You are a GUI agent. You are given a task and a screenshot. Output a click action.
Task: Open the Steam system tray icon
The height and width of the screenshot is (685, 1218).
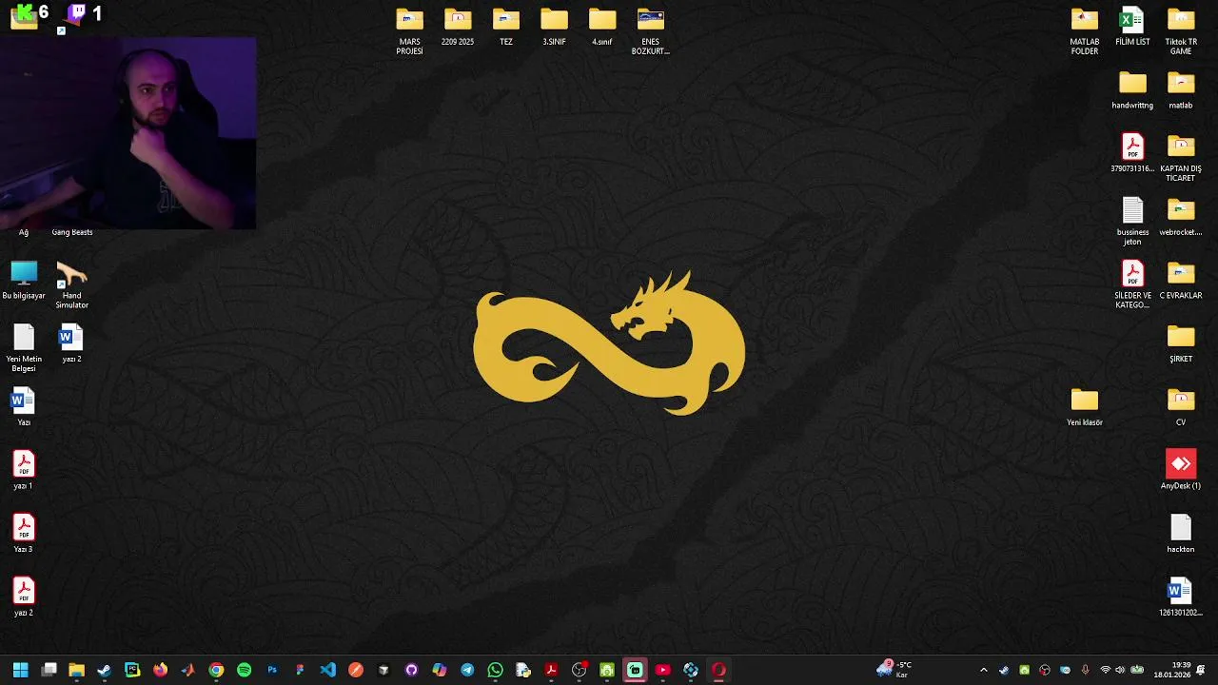pyautogui.click(x=1004, y=670)
